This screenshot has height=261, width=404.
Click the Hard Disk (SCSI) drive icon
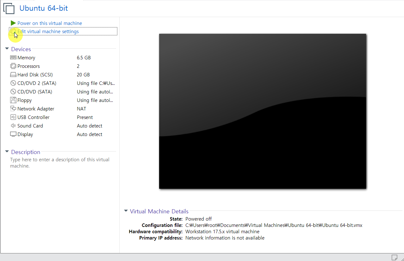click(x=13, y=75)
